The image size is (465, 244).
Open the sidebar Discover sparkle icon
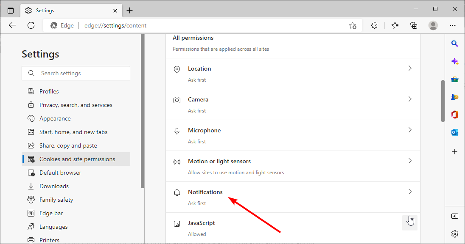point(455,61)
